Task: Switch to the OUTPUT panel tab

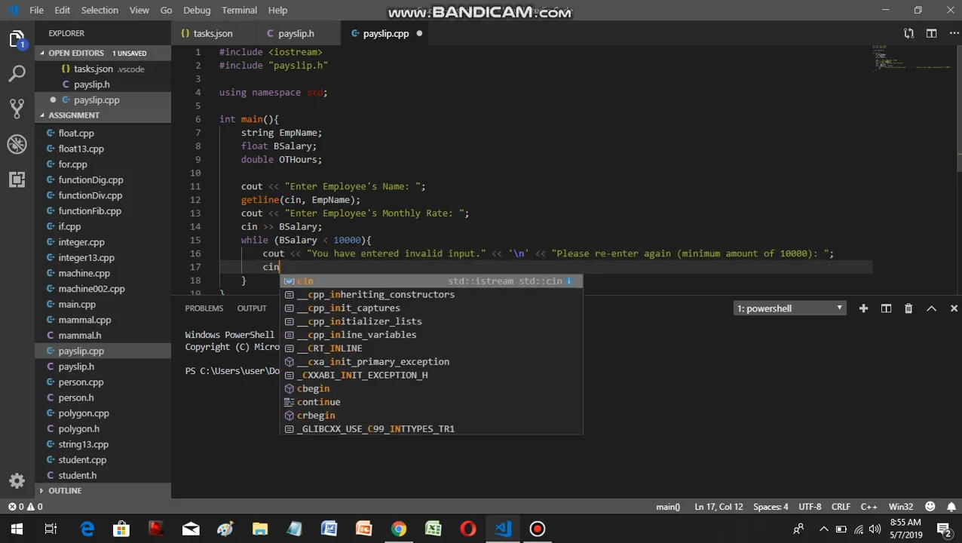Action: [x=252, y=308]
